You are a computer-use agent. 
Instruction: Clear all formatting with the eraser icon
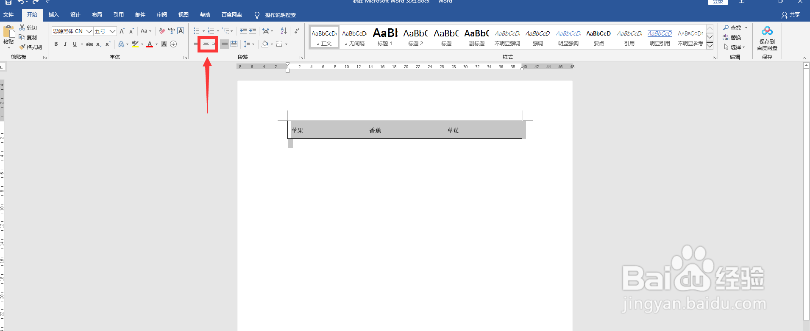click(x=162, y=31)
